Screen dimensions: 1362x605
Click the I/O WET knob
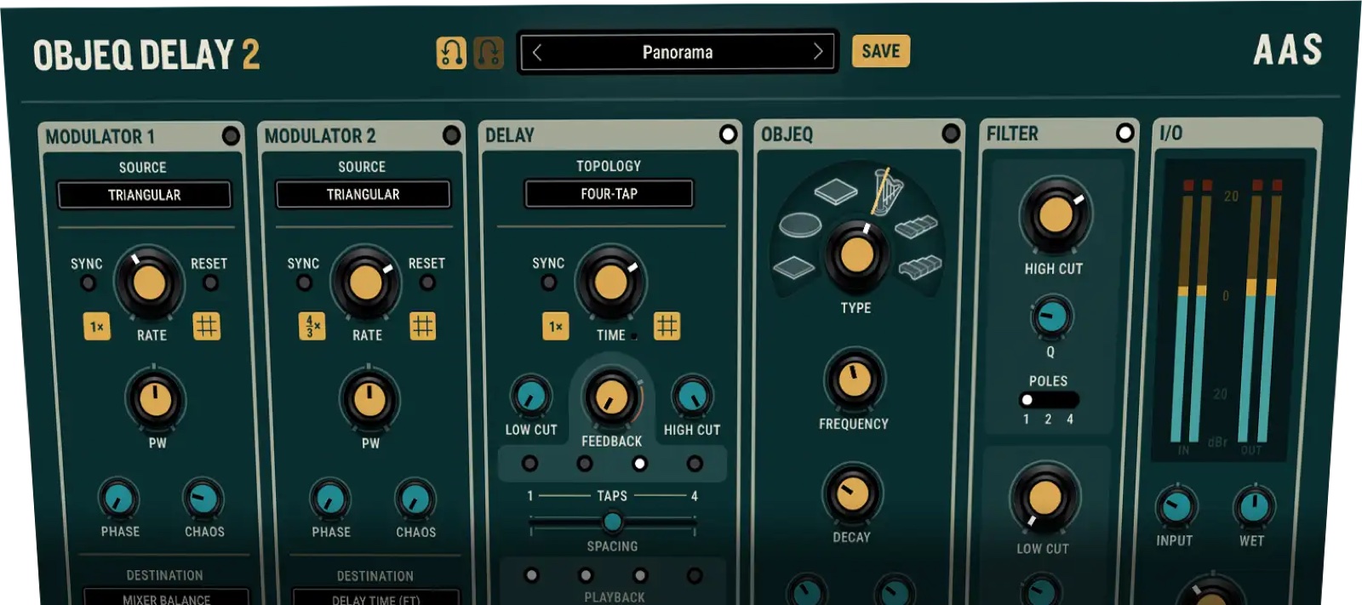pyautogui.click(x=1254, y=506)
